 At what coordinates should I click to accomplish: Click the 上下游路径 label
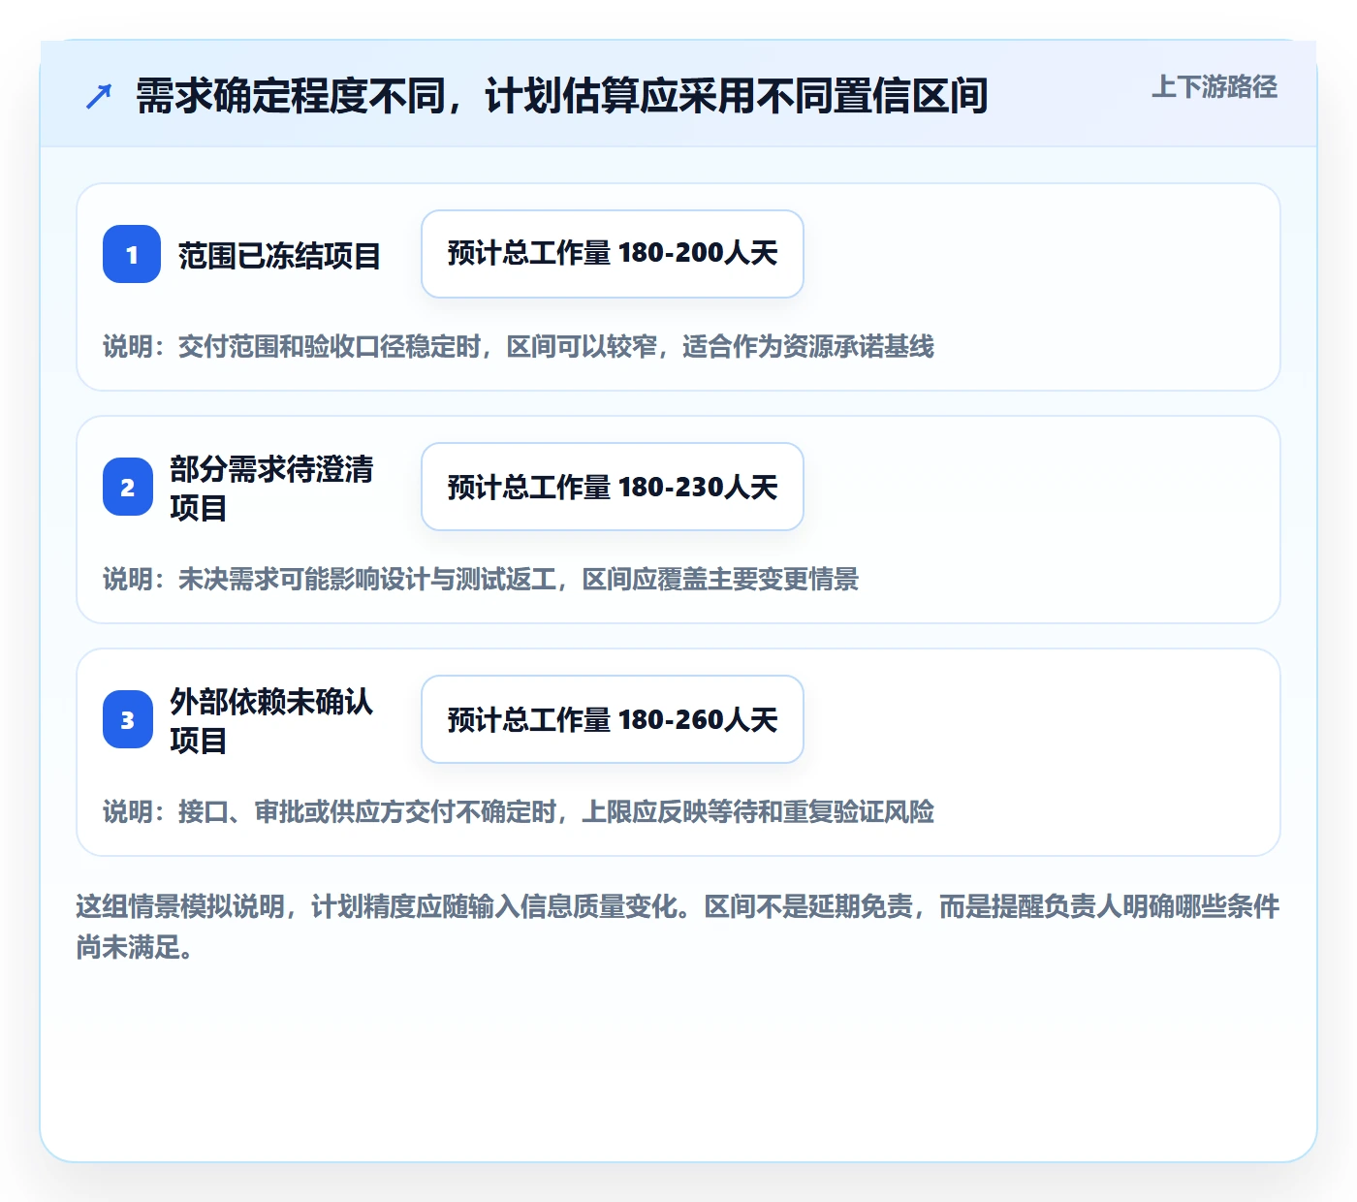(x=1215, y=87)
